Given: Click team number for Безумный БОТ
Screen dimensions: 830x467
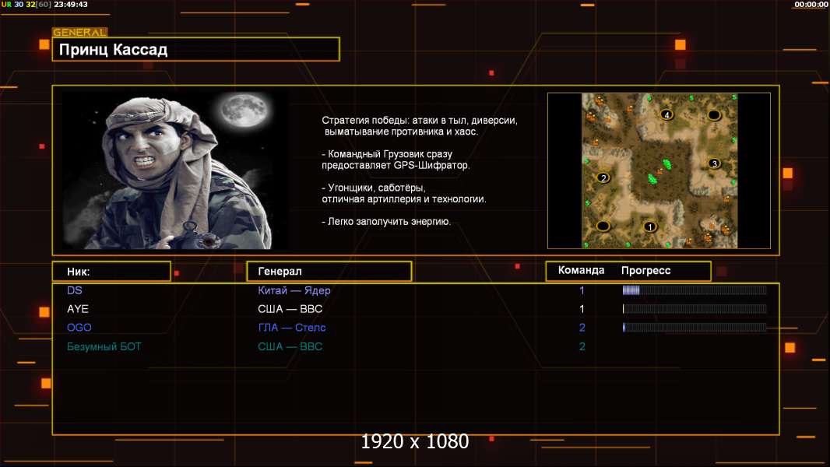Looking at the screenshot, I should point(582,346).
